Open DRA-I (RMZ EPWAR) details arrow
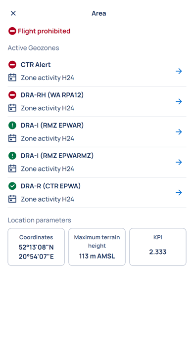Screen dimensions: 194x344 click(x=179, y=132)
